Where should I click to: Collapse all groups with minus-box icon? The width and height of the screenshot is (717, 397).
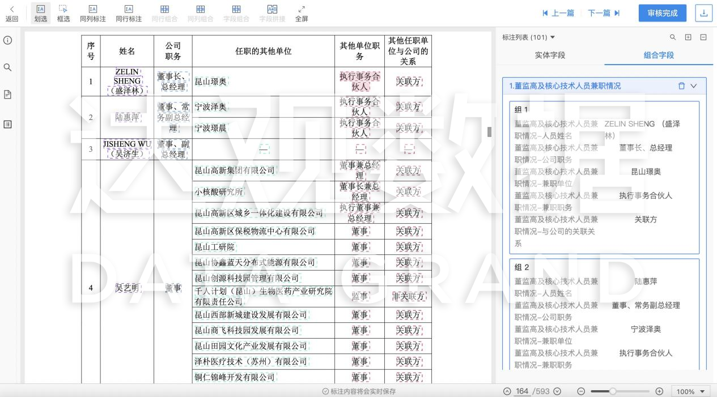point(703,37)
